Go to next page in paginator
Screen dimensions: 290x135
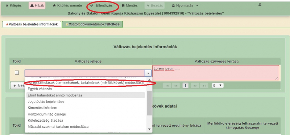195,86
